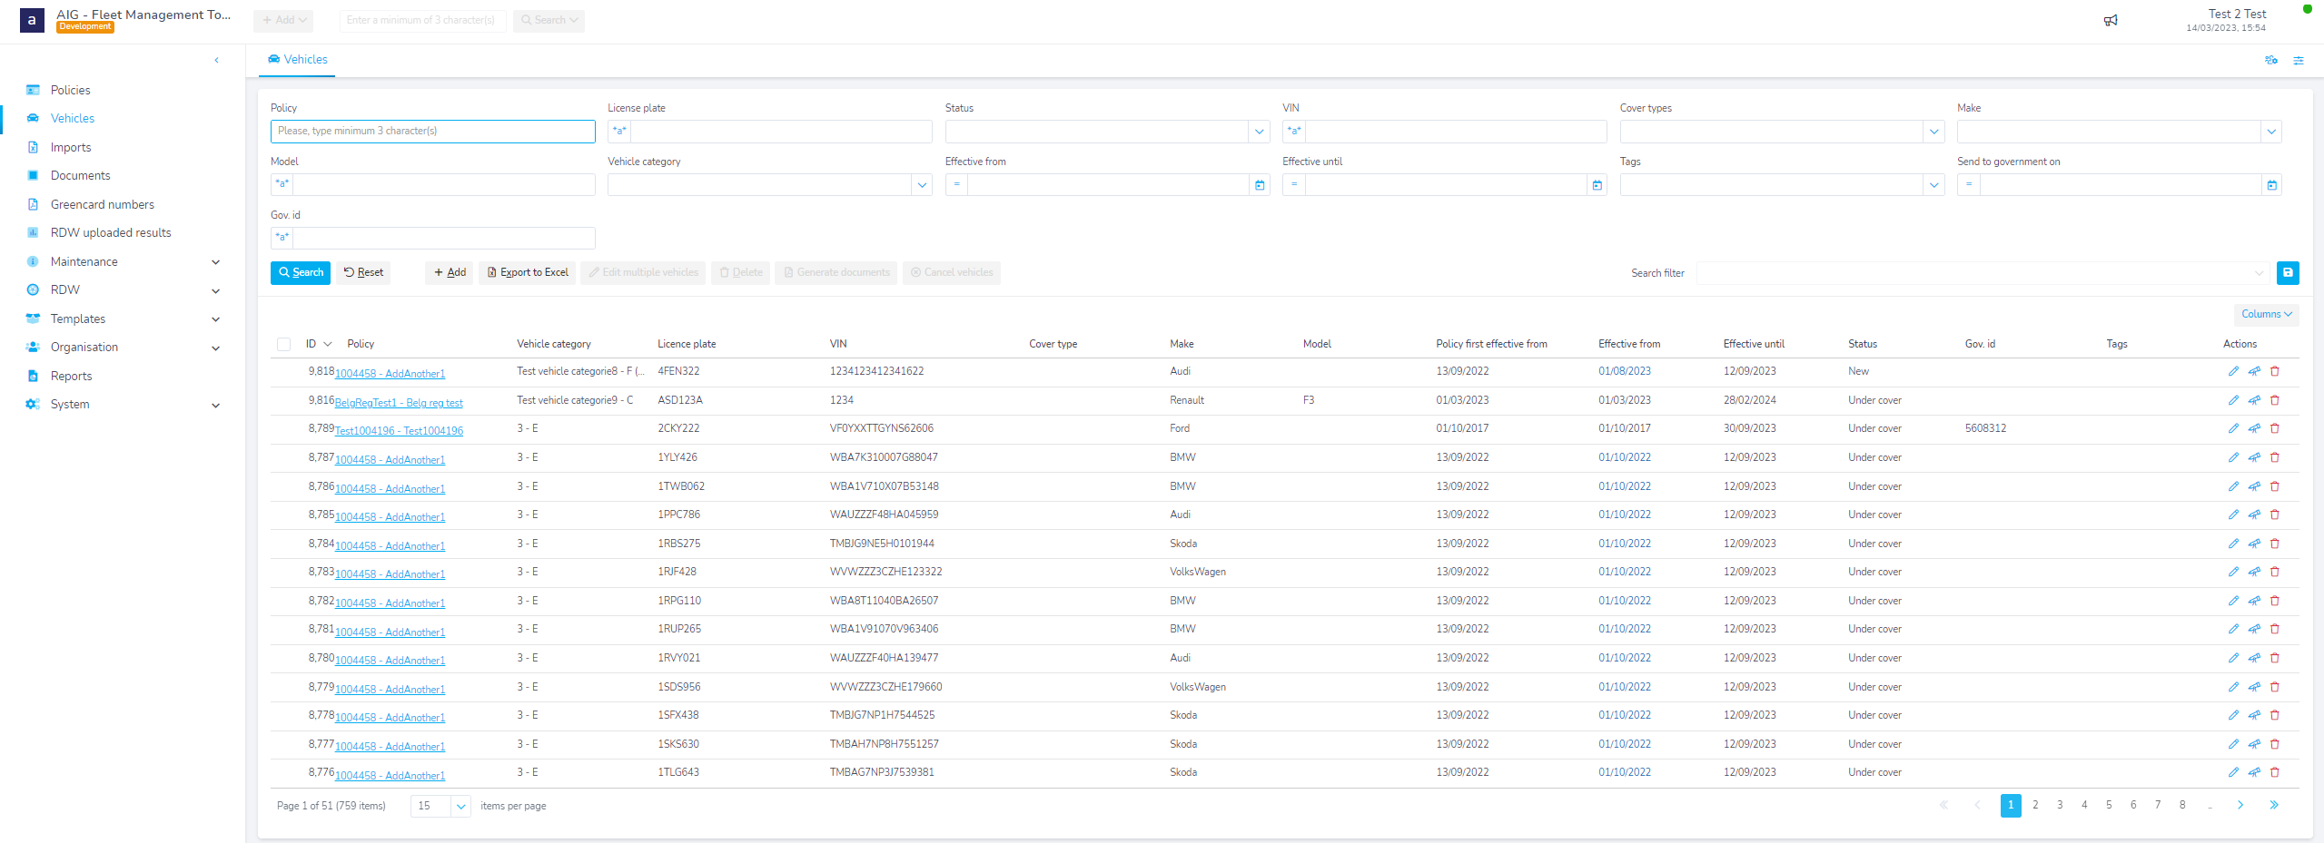Focus the License plate filter input
The width and height of the screenshot is (2324, 843).
click(781, 132)
